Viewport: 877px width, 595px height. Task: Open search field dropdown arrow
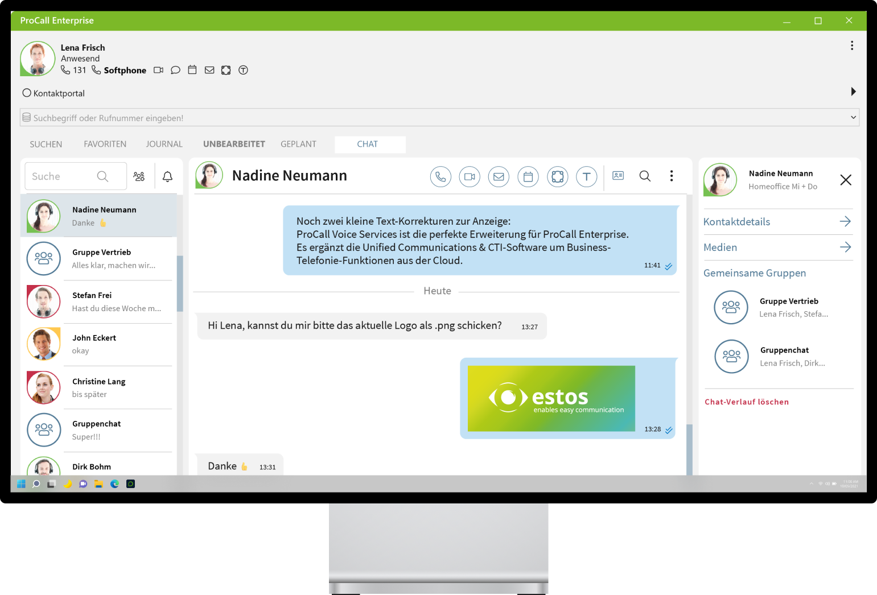pos(853,117)
